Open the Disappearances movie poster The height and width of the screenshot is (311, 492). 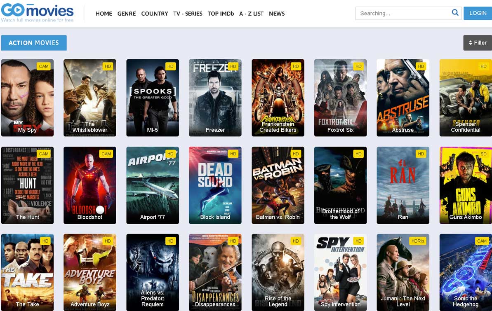point(215,272)
